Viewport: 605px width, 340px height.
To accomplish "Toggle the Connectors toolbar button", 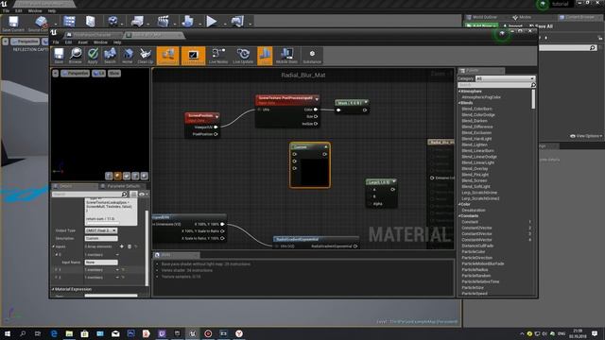I will [168, 56].
